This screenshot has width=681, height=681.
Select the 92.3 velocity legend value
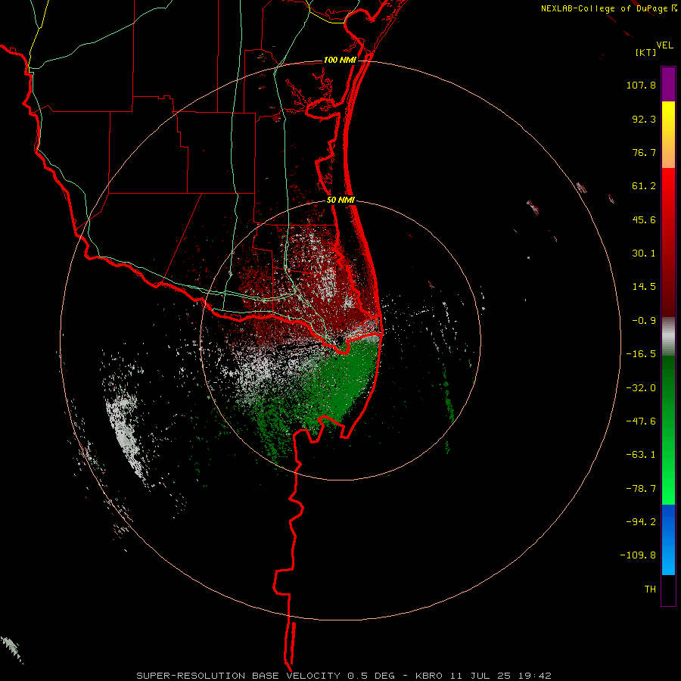644,119
